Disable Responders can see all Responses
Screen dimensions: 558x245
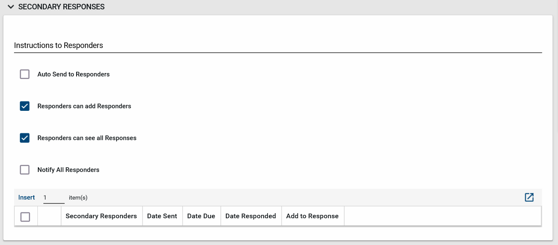(25, 138)
